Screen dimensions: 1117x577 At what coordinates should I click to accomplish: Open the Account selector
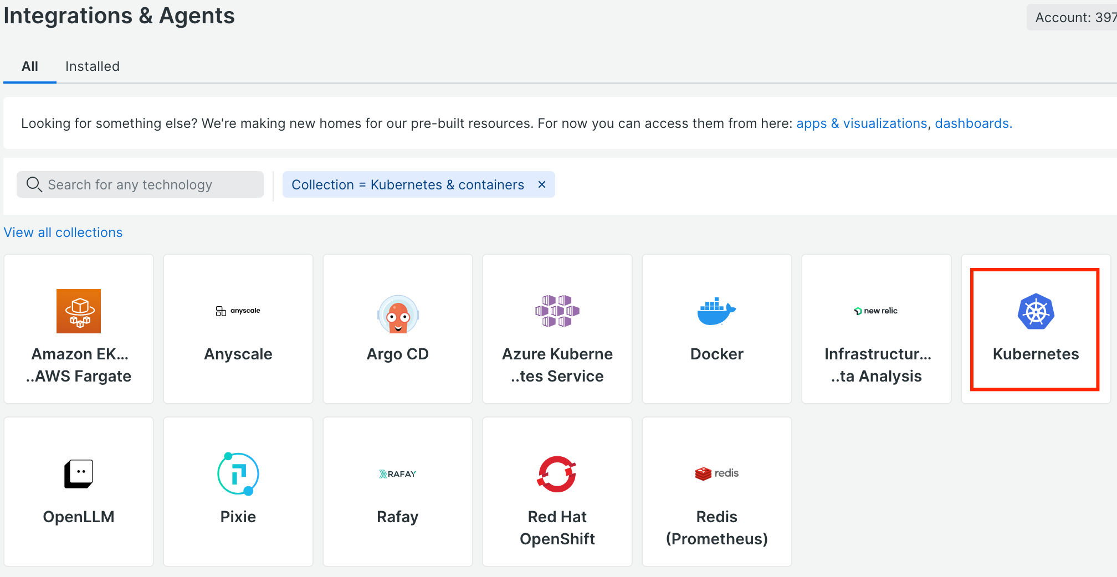pos(1073,17)
